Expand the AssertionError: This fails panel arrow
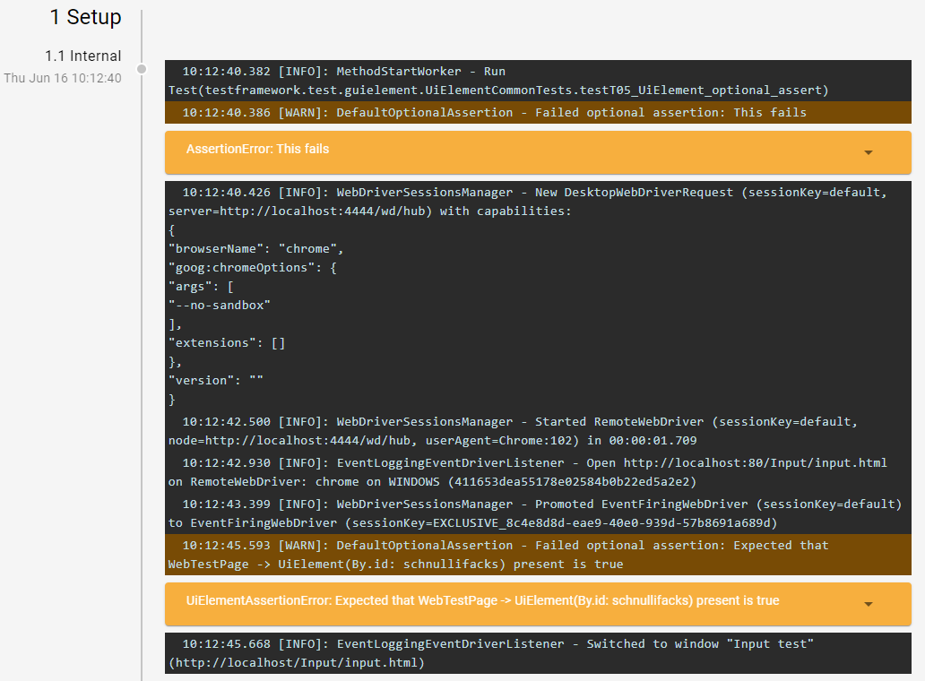Image resolution: width=925 pixels, height=681 pixels. 868,152
